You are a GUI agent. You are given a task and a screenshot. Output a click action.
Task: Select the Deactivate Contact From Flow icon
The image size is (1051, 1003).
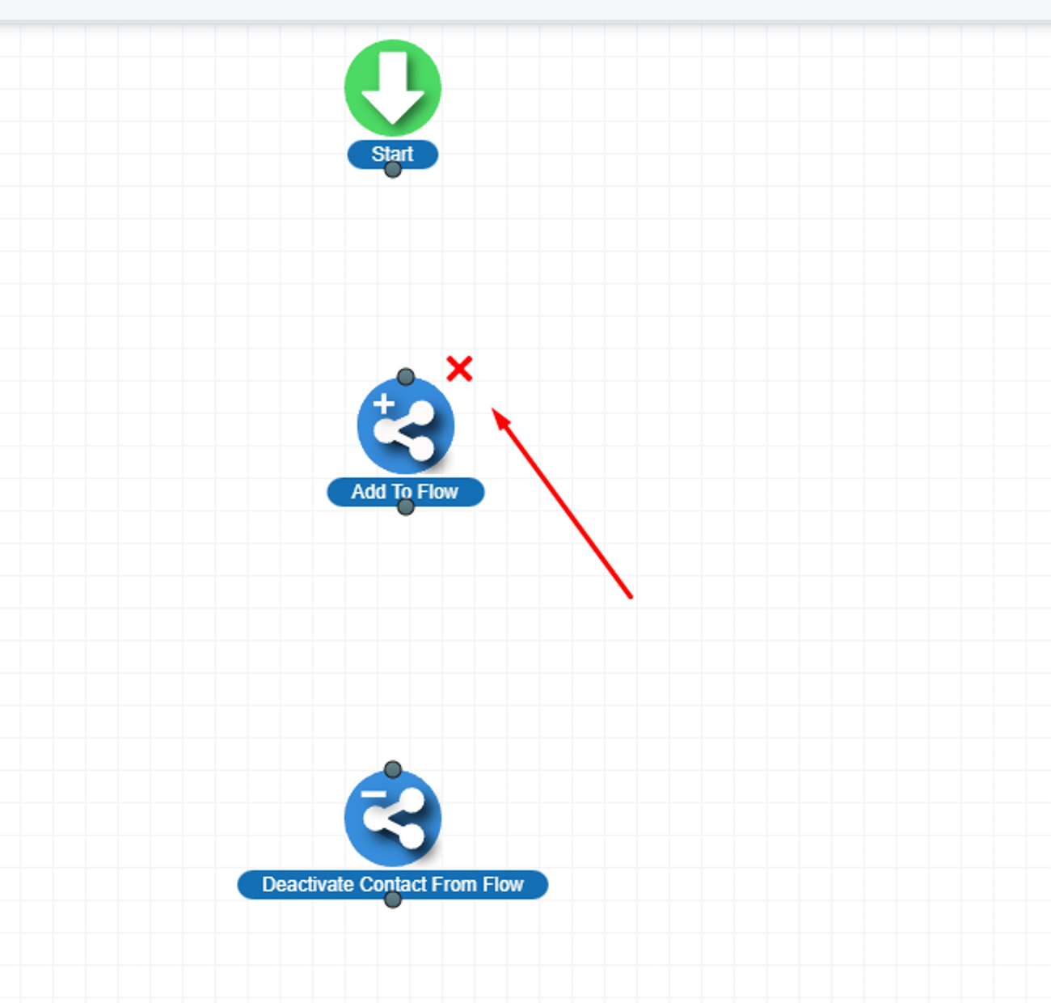coord(392,818)
